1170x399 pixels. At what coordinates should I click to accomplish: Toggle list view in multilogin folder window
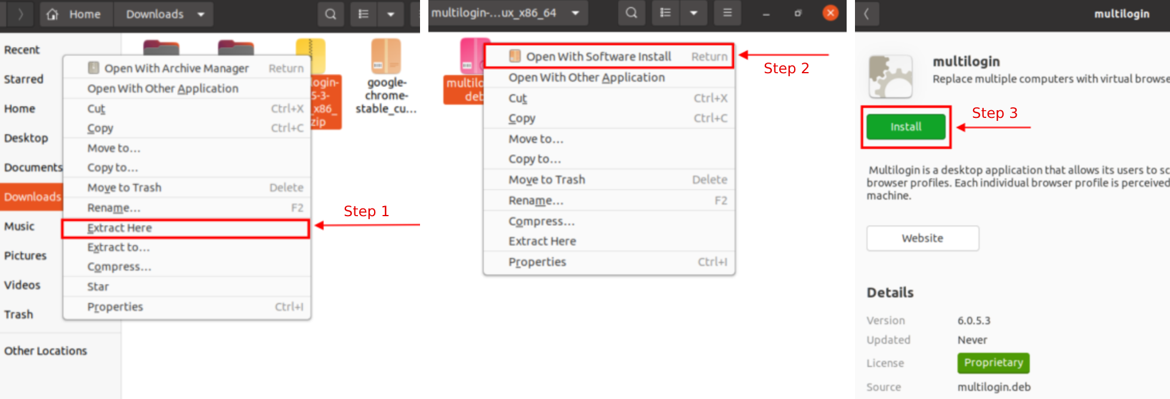point(665,13)
